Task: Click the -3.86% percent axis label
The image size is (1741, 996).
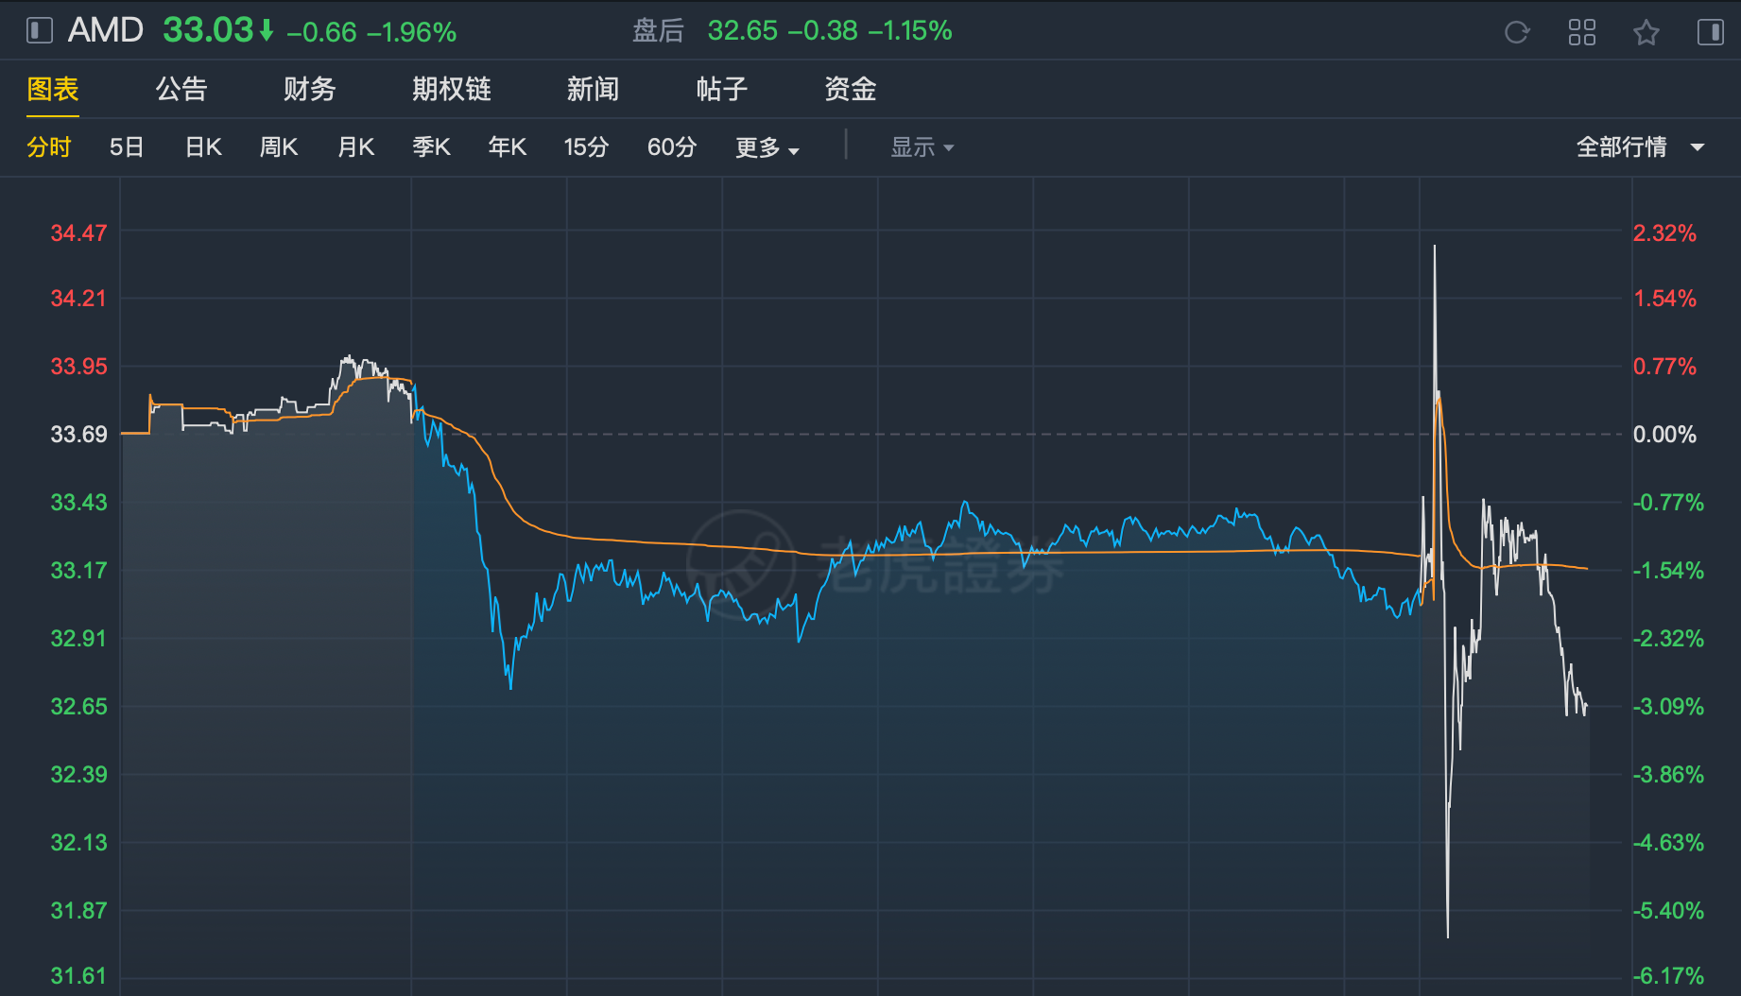Action: click(1668, 775)
